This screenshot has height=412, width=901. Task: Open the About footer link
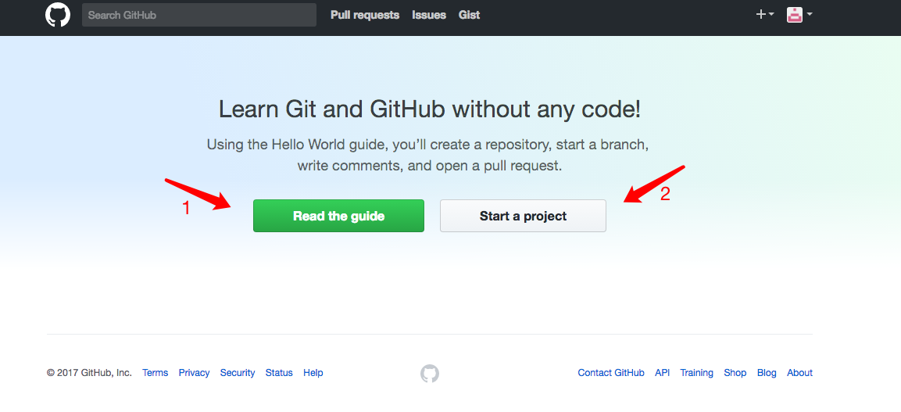coord(800,373)
